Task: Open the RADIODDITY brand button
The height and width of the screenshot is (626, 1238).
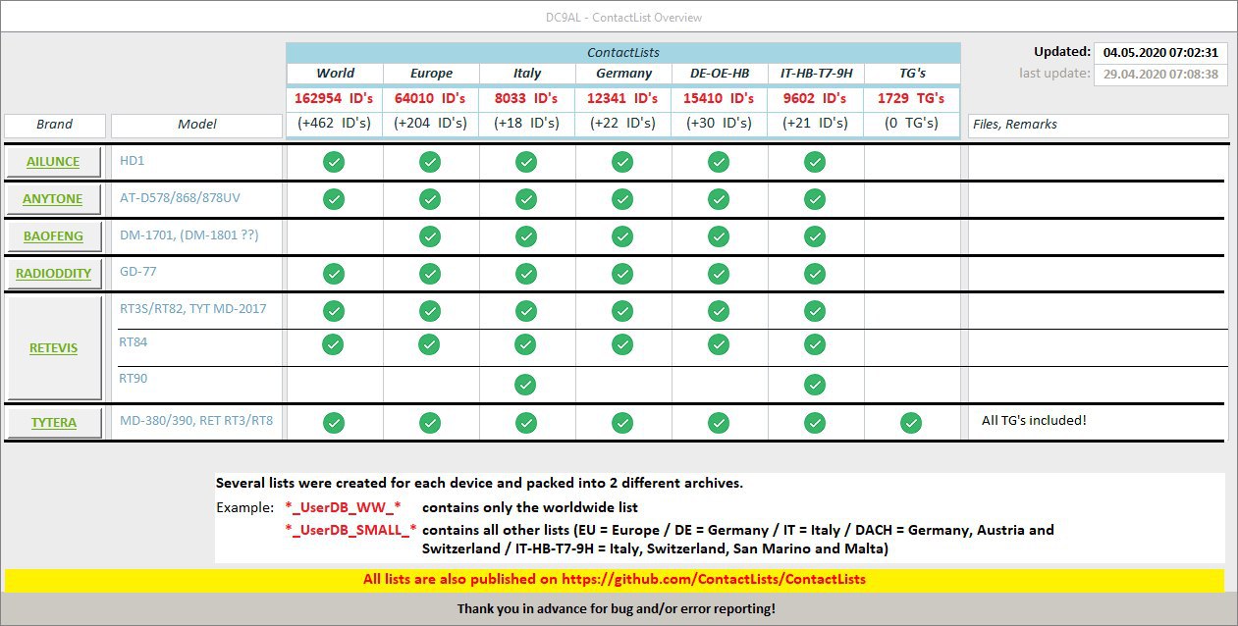Action: click(x=54, y=274)
